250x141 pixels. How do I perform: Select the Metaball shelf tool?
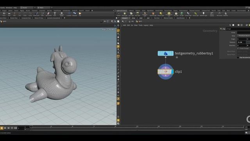point(75,14)
